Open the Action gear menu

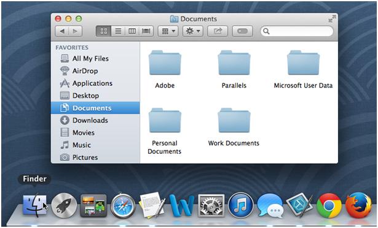[x=193, y=31]
